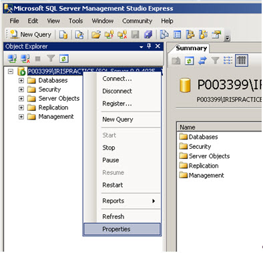Select Security row in Summary list

pos(195,146)
